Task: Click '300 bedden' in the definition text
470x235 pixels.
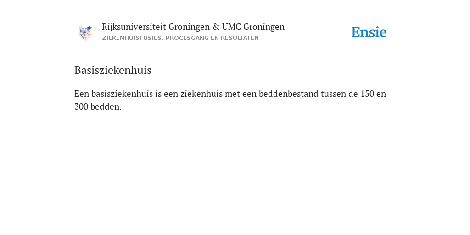Action: [x=97, y=106]
